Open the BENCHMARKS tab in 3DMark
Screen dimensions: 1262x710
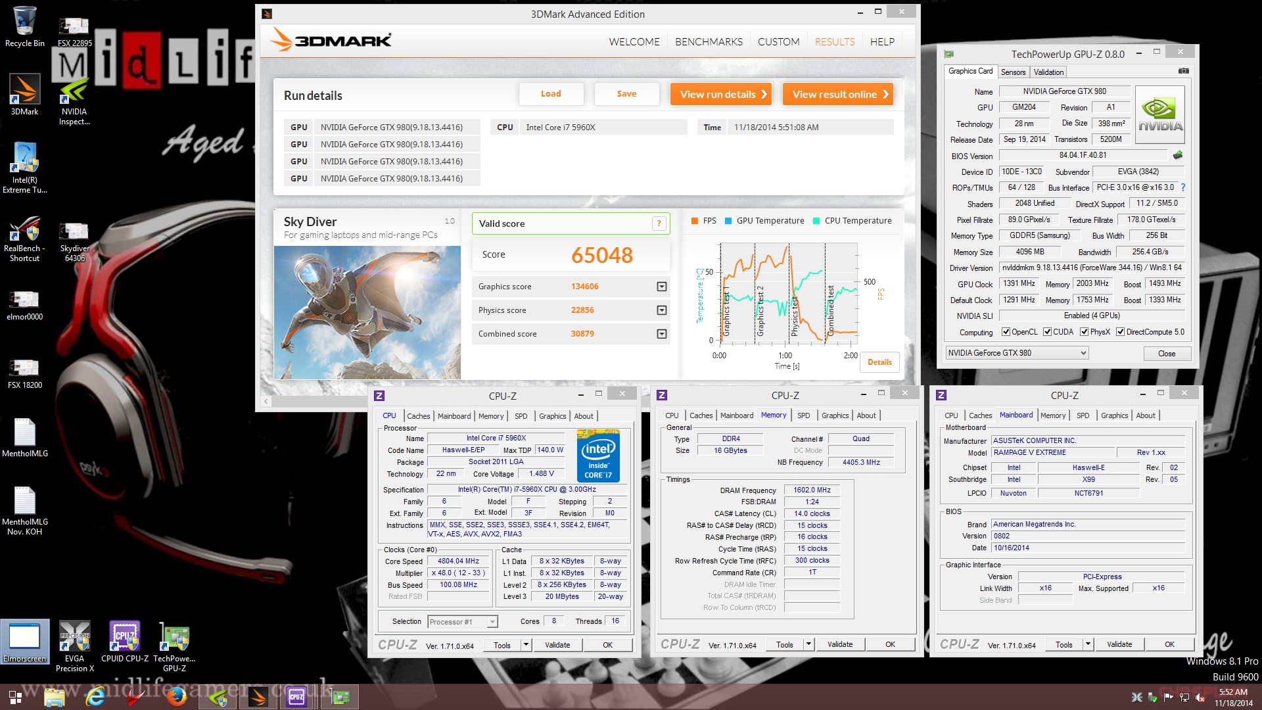pos(709,41)
